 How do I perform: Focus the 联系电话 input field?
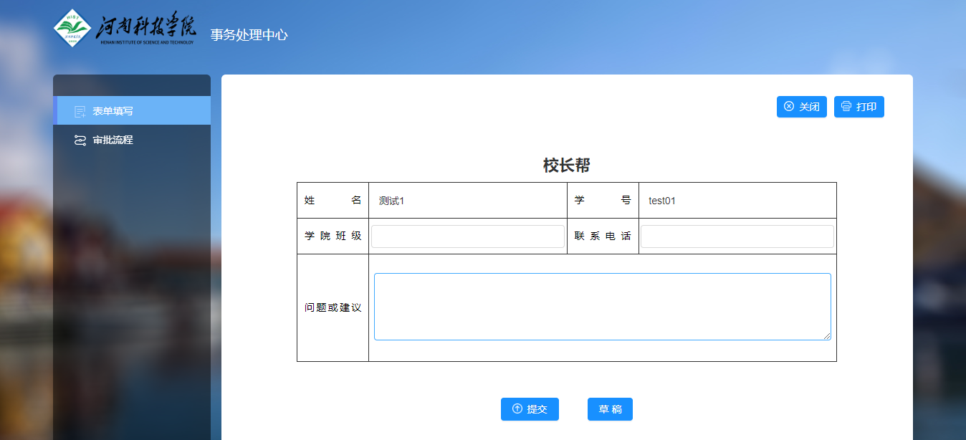(x=737, y=236)
